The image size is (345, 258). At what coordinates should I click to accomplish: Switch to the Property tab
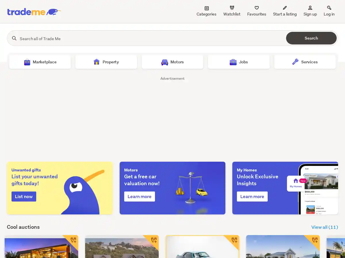point(106,62)
